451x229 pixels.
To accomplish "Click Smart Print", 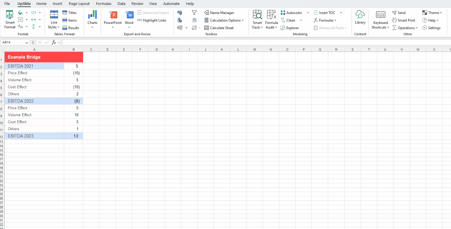I will [x=403, y=20].
